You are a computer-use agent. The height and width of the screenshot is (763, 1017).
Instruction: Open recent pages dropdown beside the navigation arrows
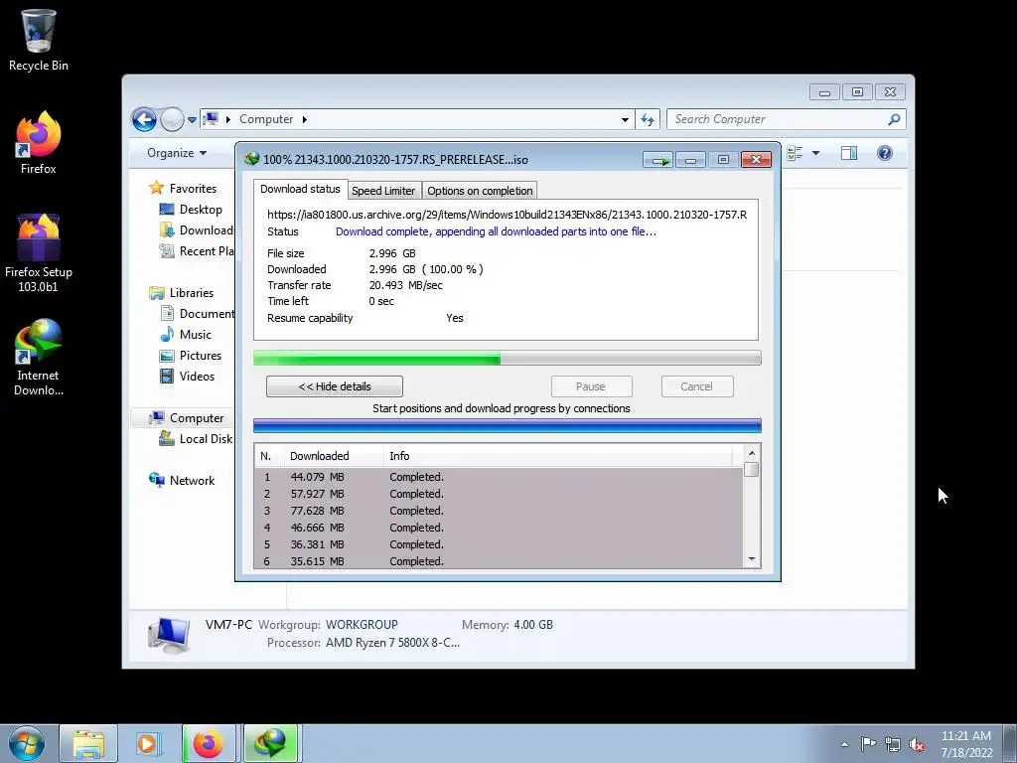click(x=192, y=119)
